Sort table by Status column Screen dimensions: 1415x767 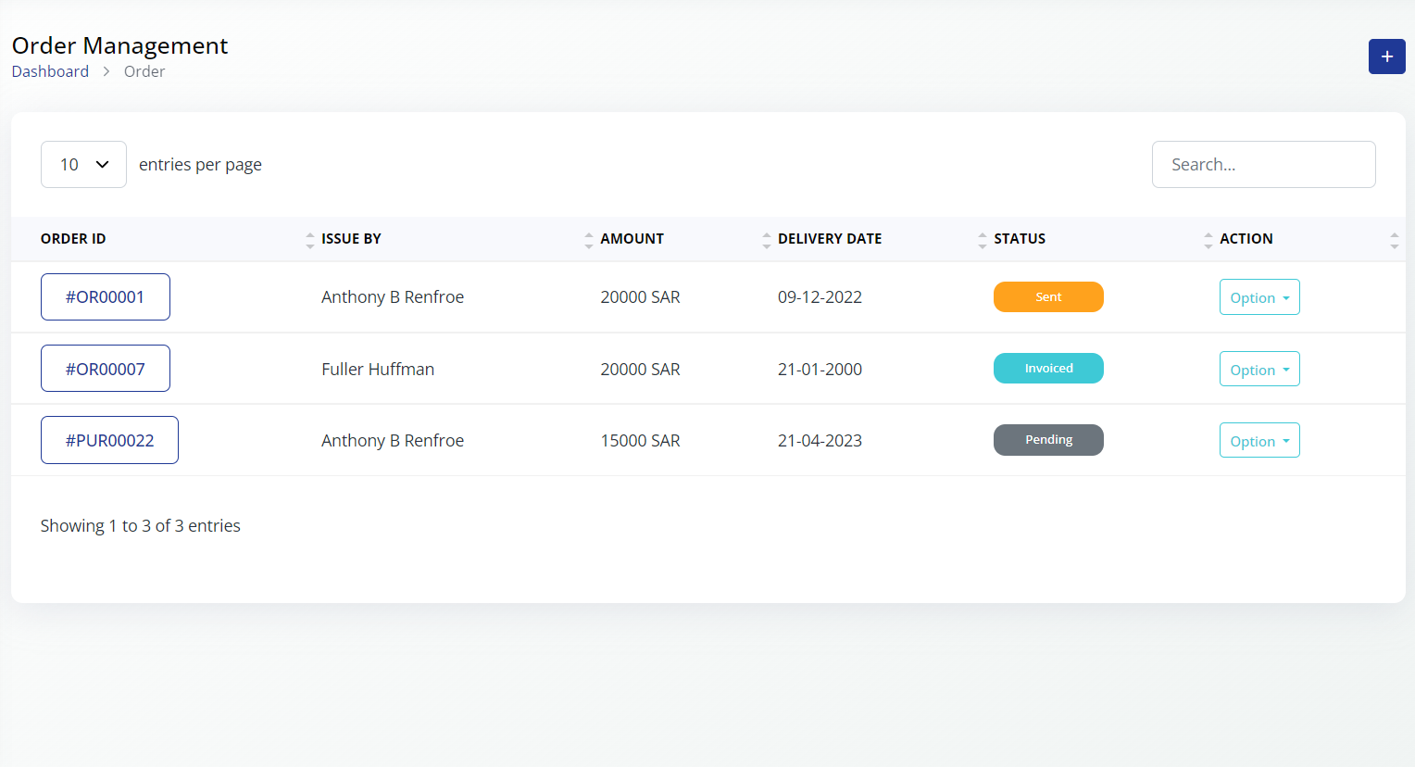1208,240
